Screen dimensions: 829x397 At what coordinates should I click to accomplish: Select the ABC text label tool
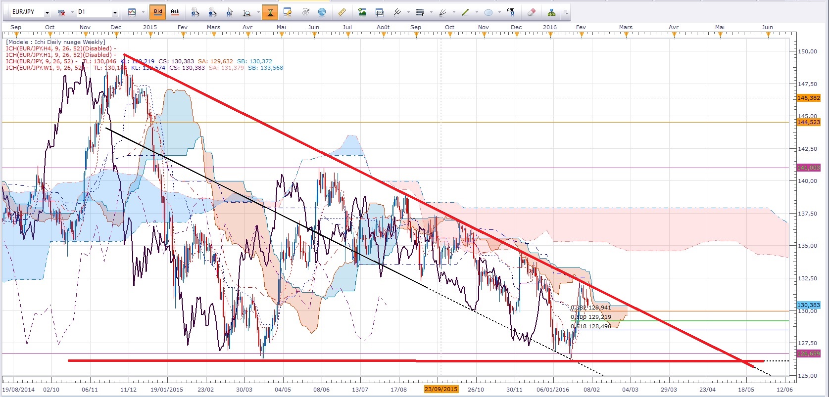[x=511, y=12]
